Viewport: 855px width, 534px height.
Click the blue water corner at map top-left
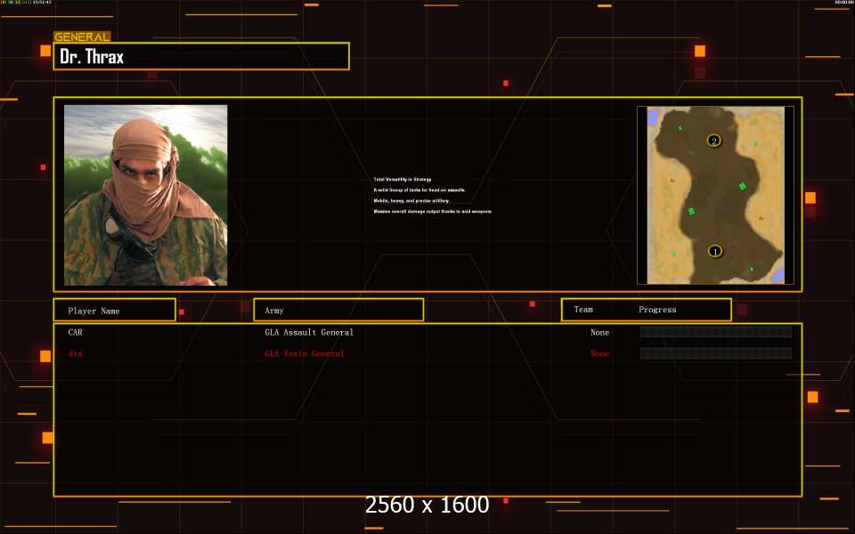653,117
